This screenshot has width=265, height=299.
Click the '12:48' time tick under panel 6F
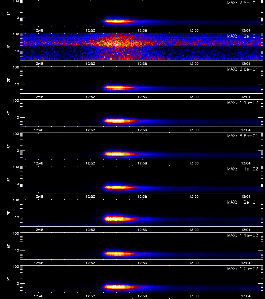tap(38, 196)
